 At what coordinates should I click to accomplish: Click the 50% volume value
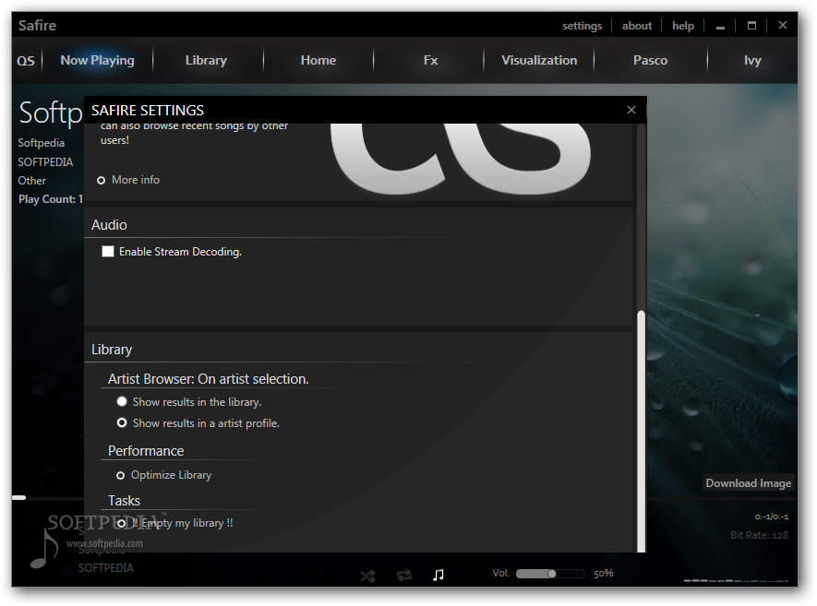click(x=604, y=573)
